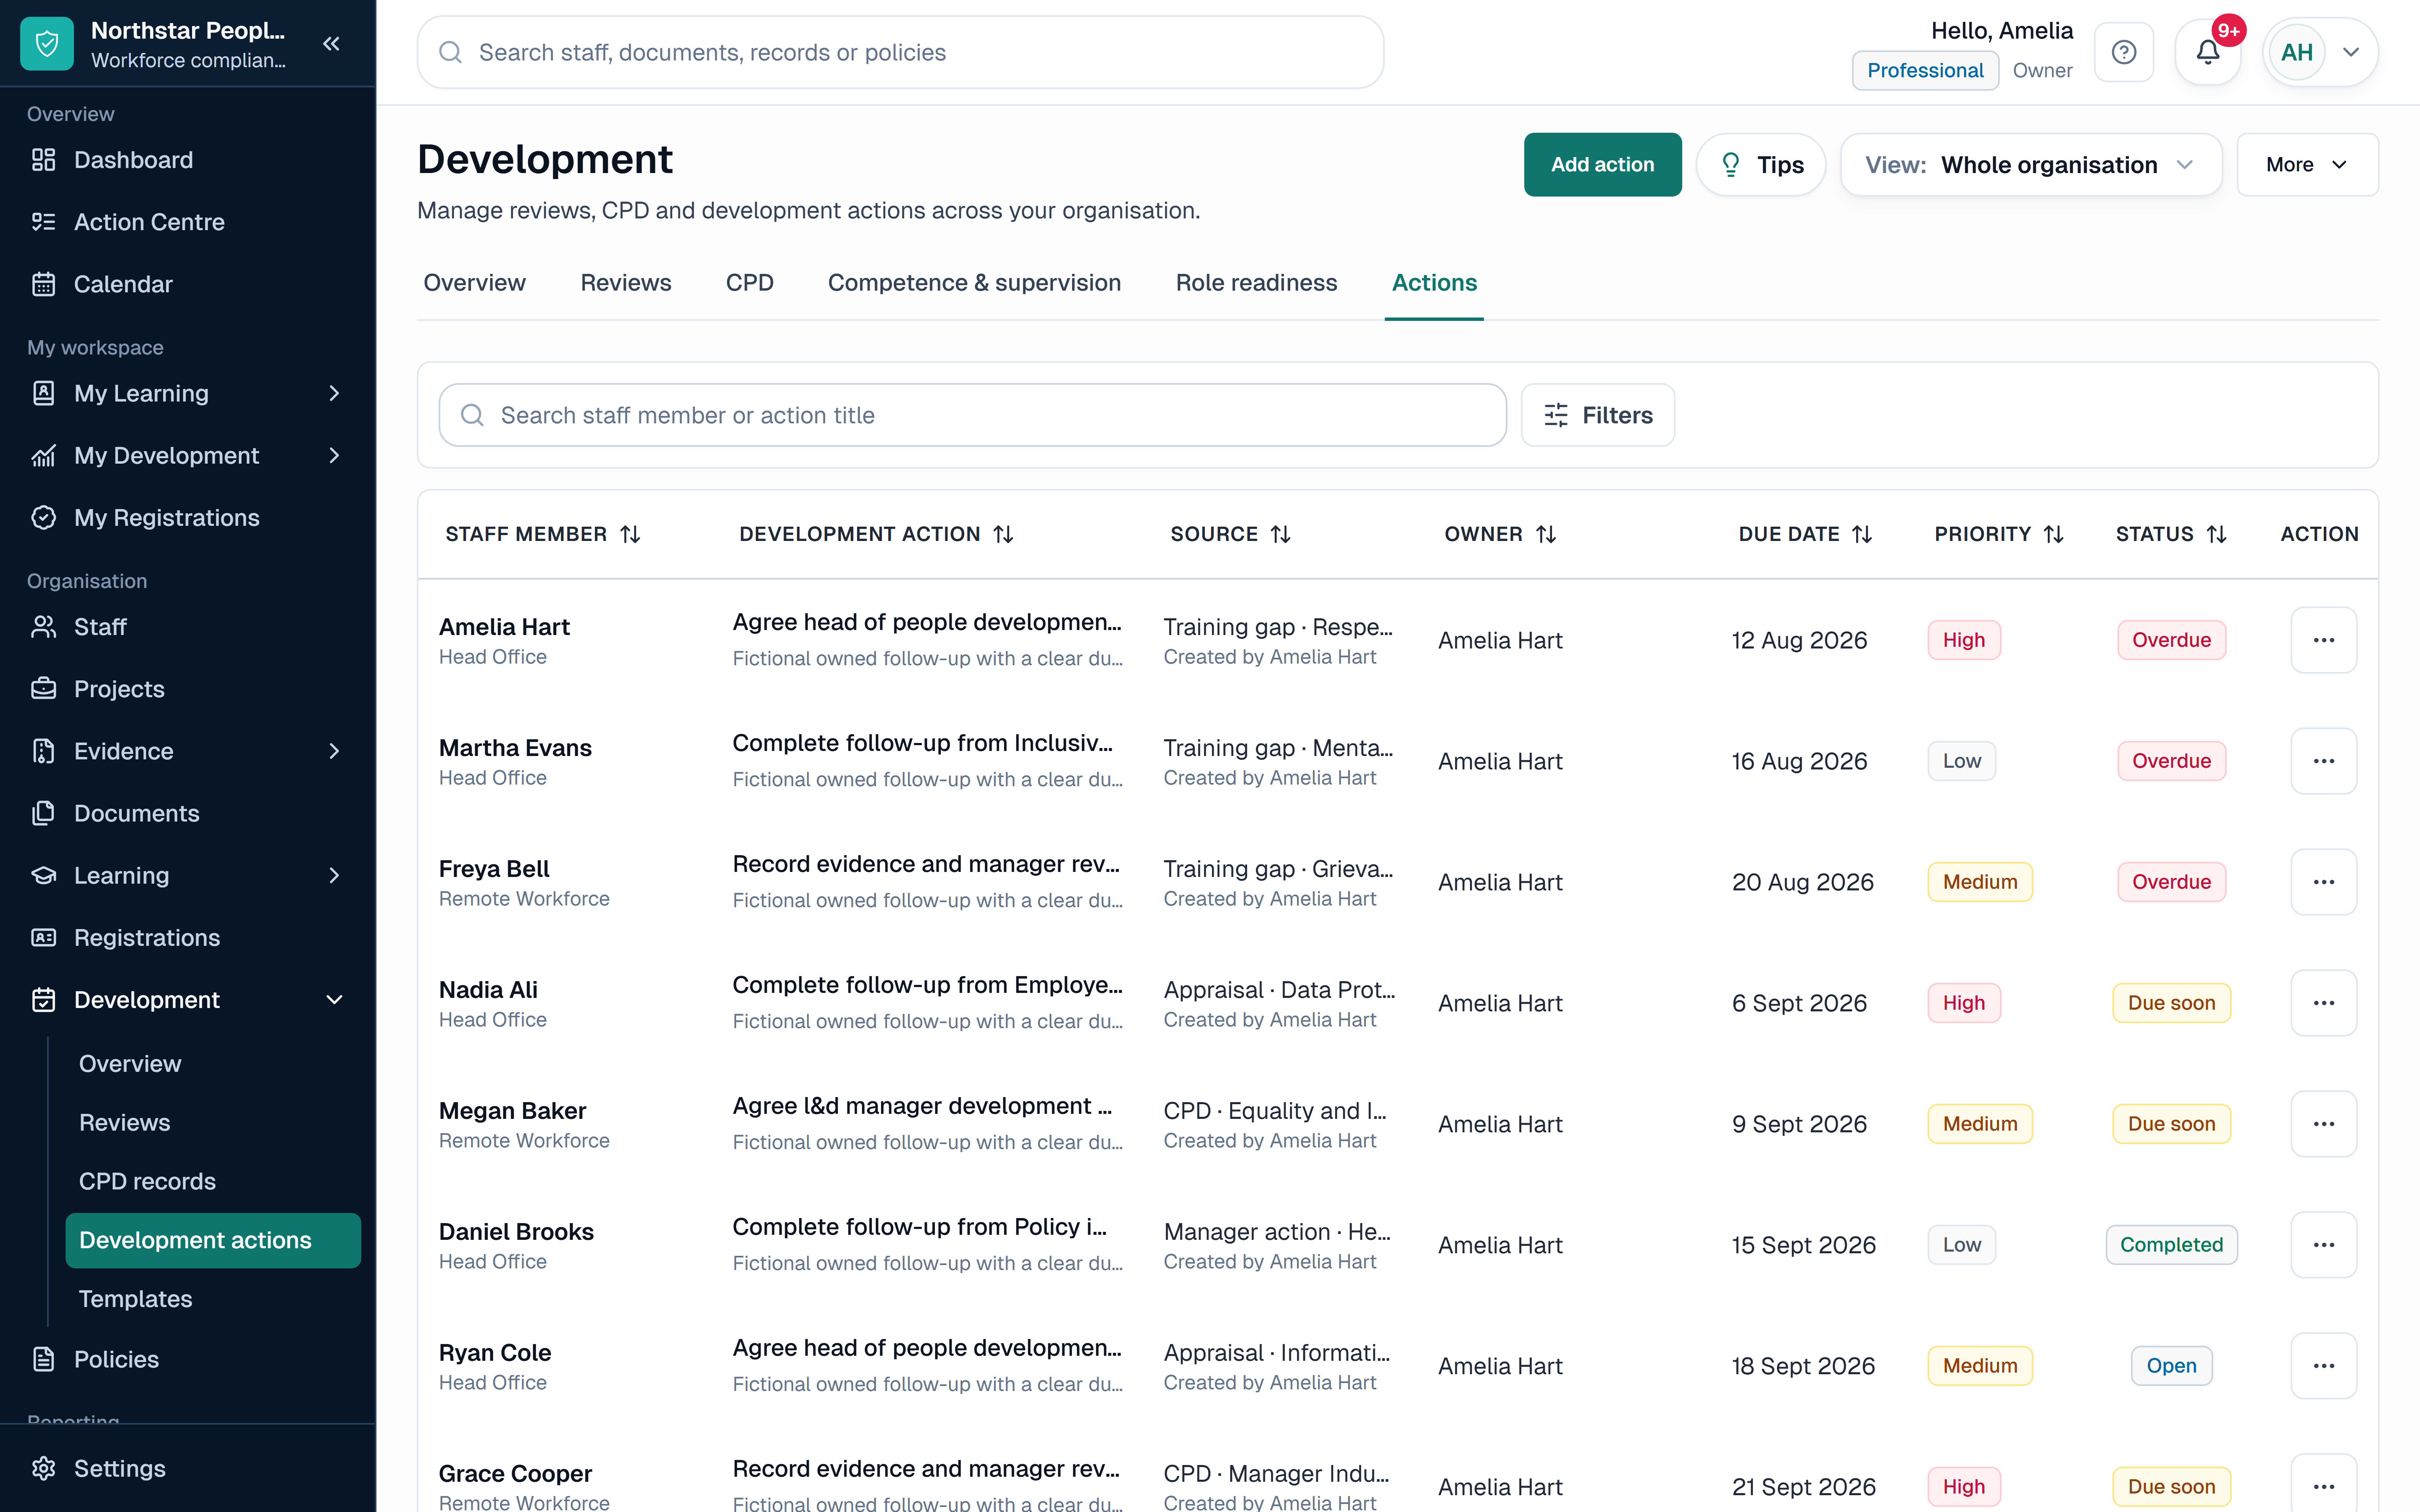This screenshot has width=2420, height=1512.
Task: Sort by Development Action column arrows
Action: click(x=1003, y=534)
